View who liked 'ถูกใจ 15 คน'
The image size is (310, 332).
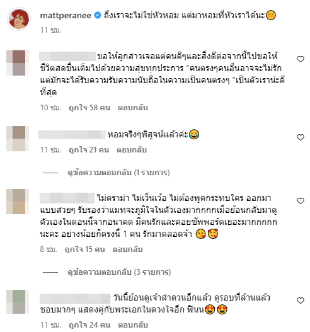pos(85,249)
